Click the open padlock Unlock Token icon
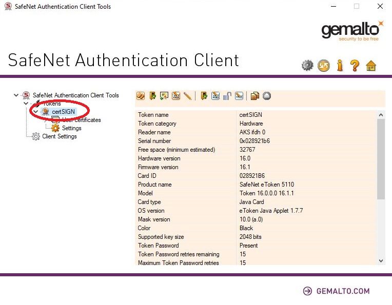 227,96
